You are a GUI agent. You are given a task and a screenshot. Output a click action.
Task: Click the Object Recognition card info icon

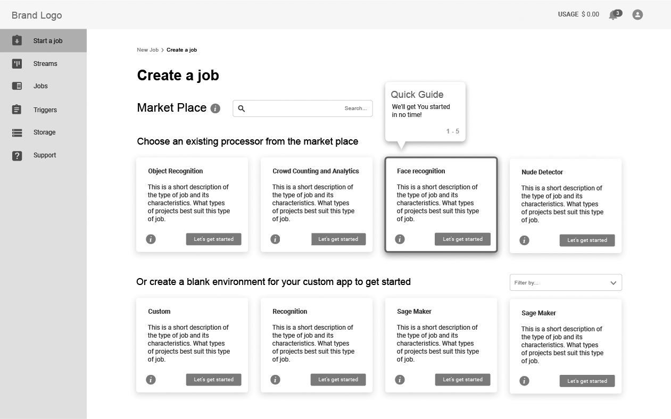151,239
